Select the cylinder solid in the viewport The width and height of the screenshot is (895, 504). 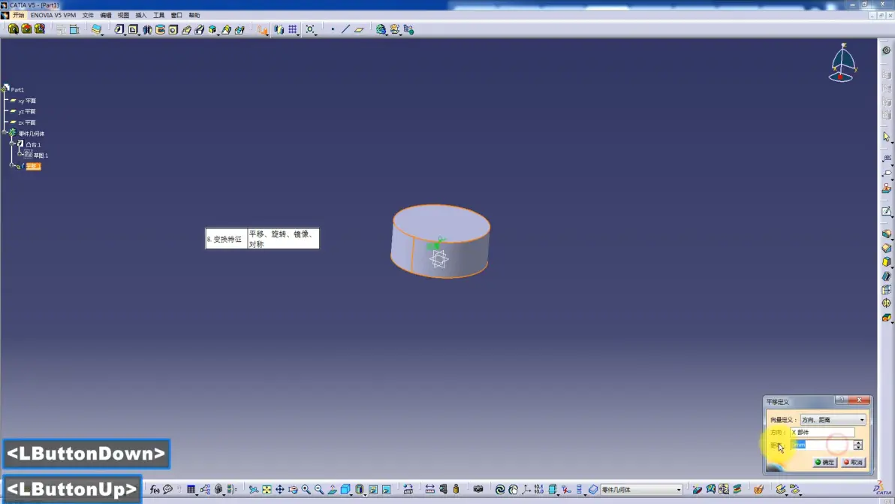[x=440, y=241]
